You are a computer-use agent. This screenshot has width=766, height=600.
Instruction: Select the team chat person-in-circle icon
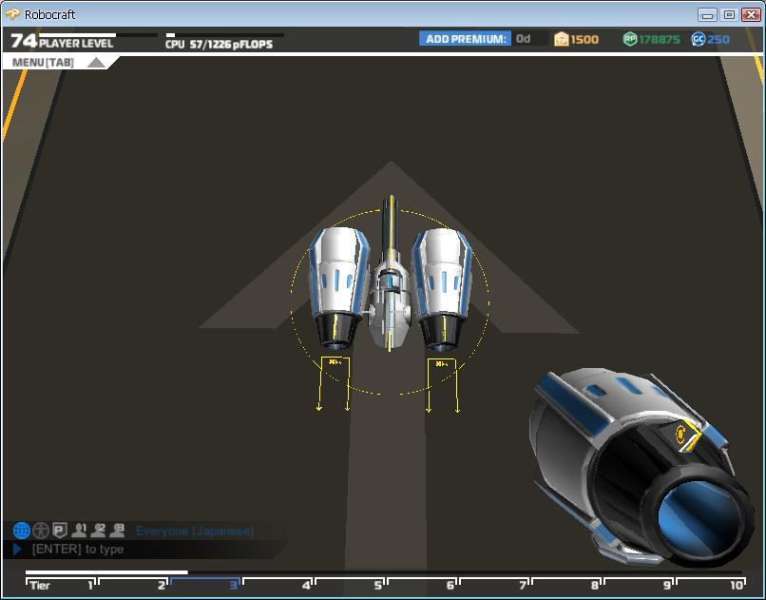point(41,531)
